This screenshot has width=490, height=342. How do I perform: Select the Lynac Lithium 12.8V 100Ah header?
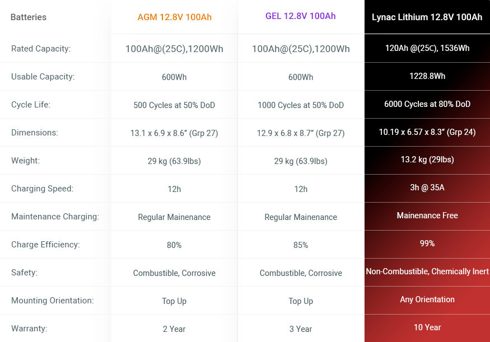point(427,17)
